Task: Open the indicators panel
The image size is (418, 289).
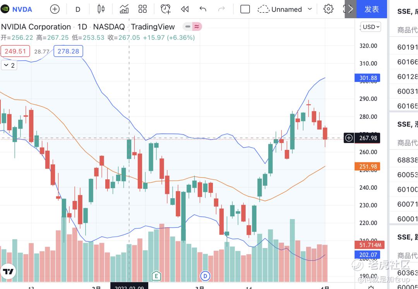Action: click(124, 9)
